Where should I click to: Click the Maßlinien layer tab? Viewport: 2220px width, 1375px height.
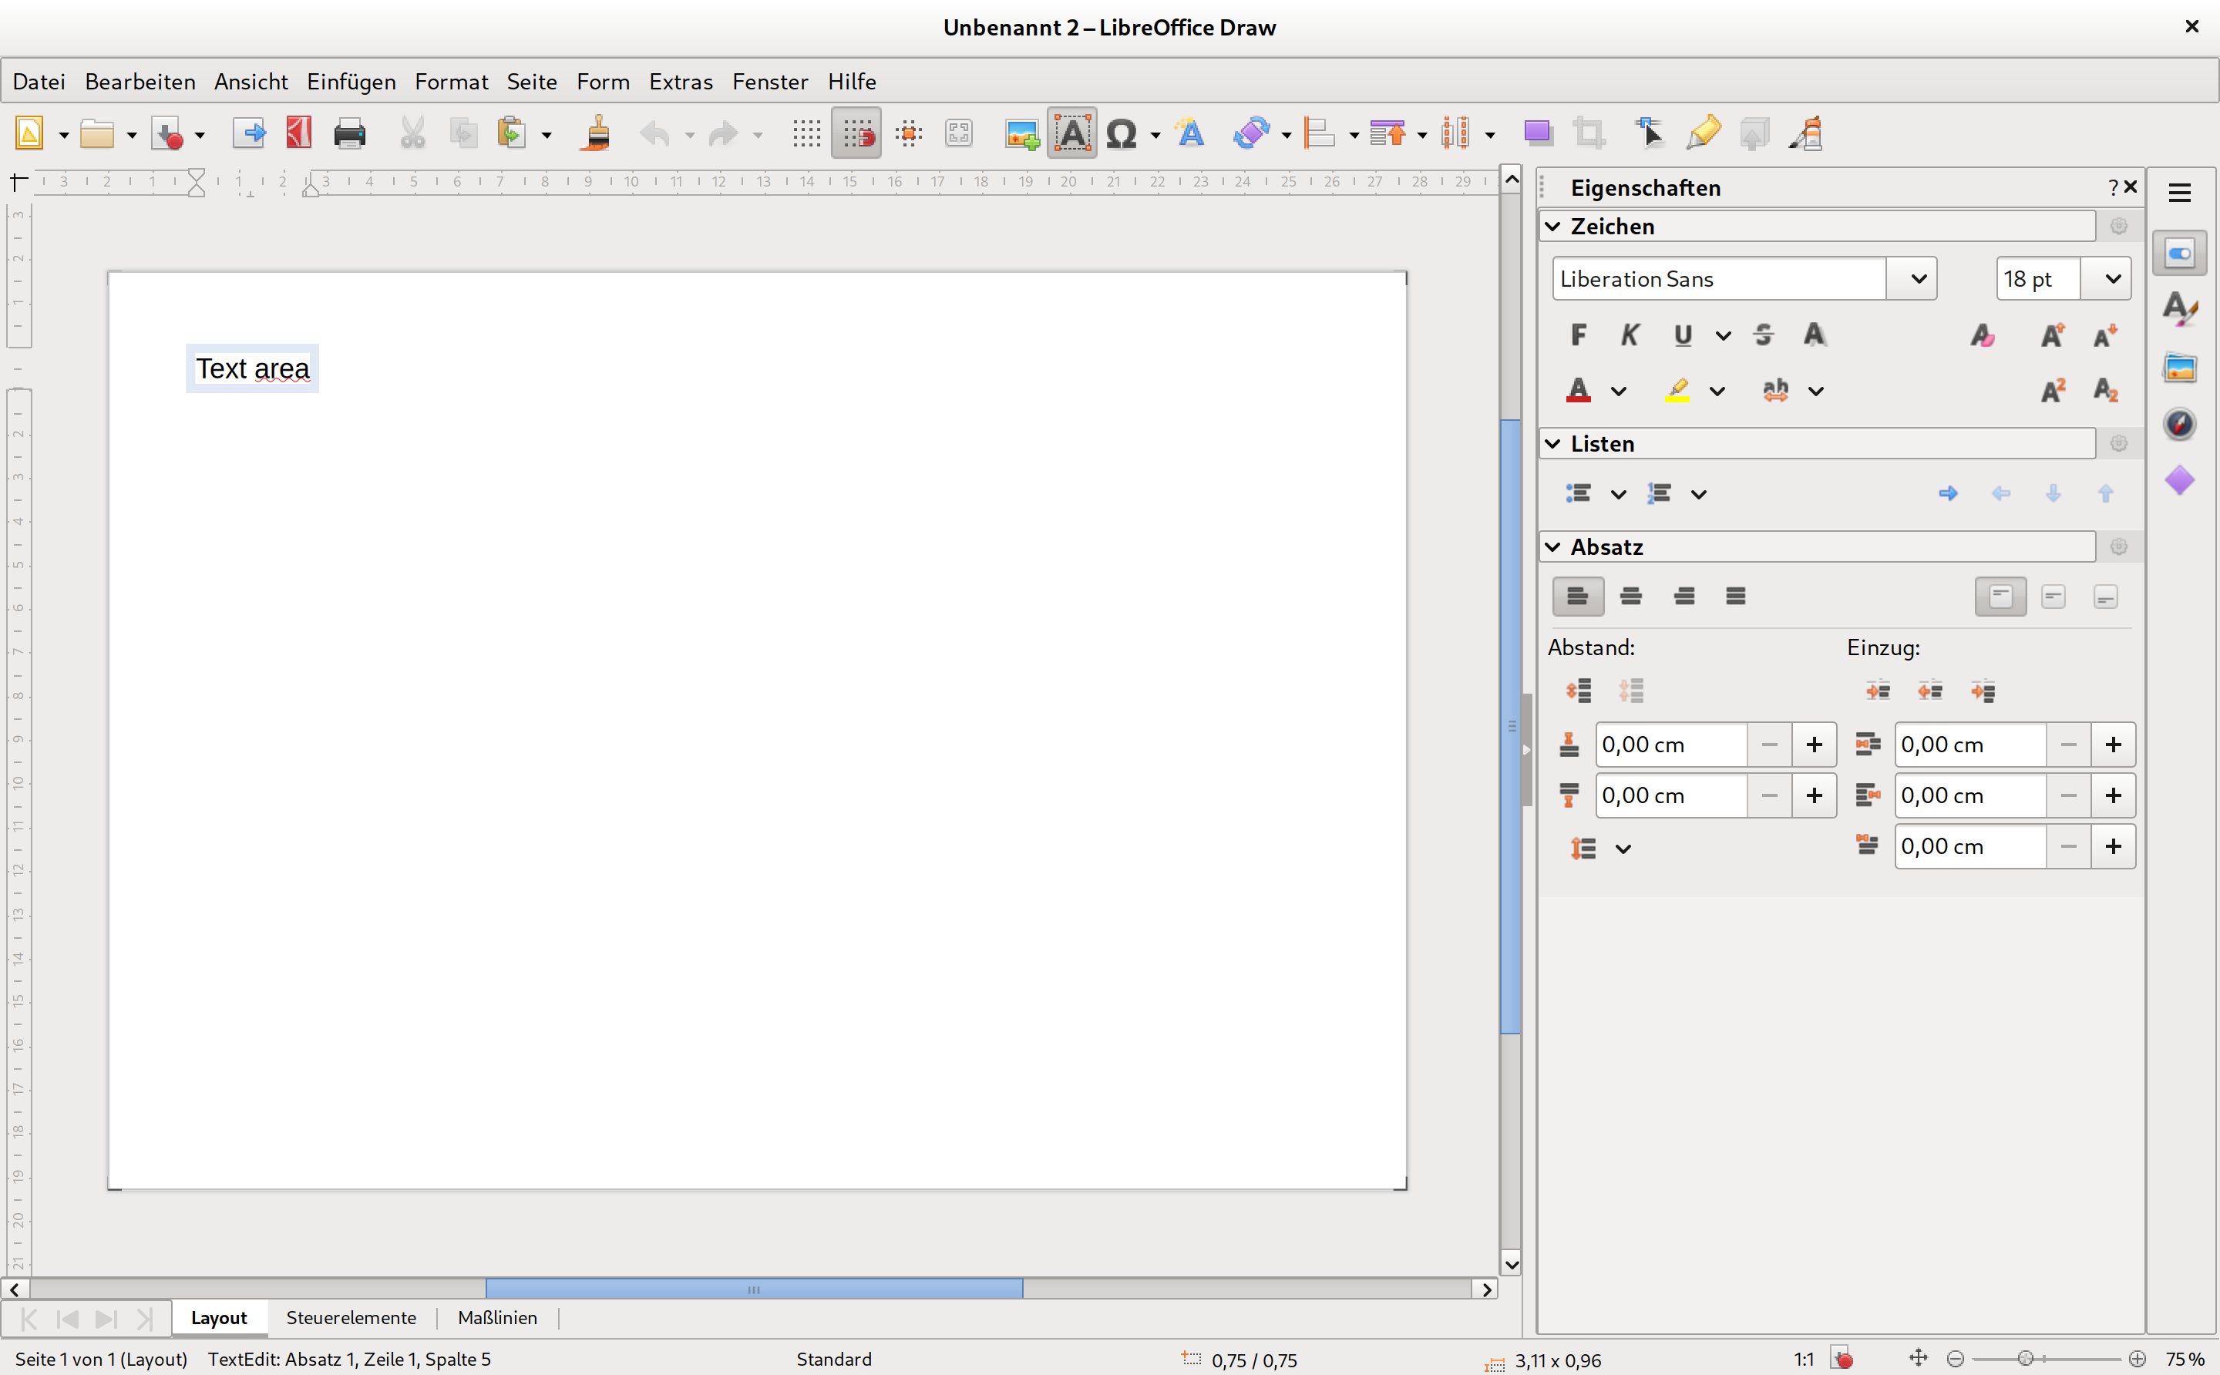tap(497, 1318)
